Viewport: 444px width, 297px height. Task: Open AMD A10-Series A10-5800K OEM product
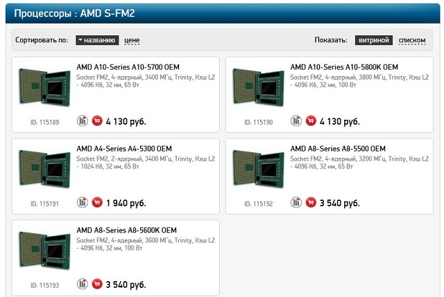(x=344, y=67)
